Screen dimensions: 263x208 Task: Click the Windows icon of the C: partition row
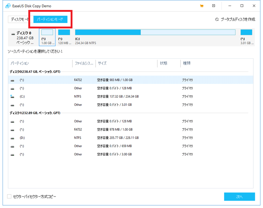click(x=12, y=97)
